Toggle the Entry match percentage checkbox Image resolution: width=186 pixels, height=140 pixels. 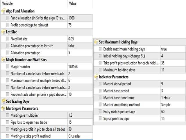pyautogui.click(x=100, y=111)
